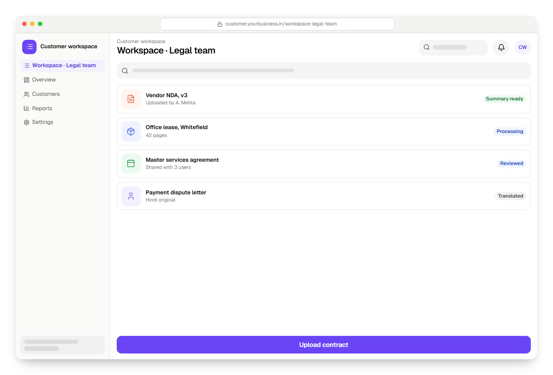Click the magnifier icon in header search
Screen dimensions: 553x375
coord(426,47)
